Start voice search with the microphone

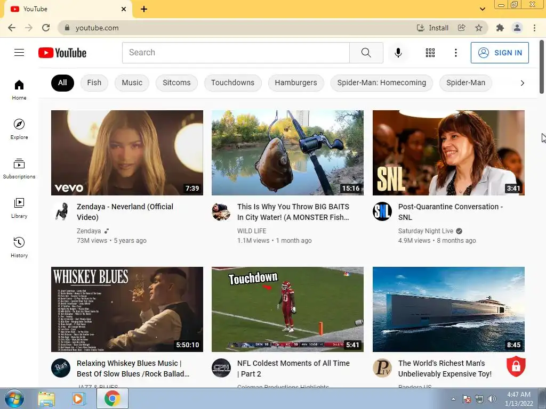[398, 53]
